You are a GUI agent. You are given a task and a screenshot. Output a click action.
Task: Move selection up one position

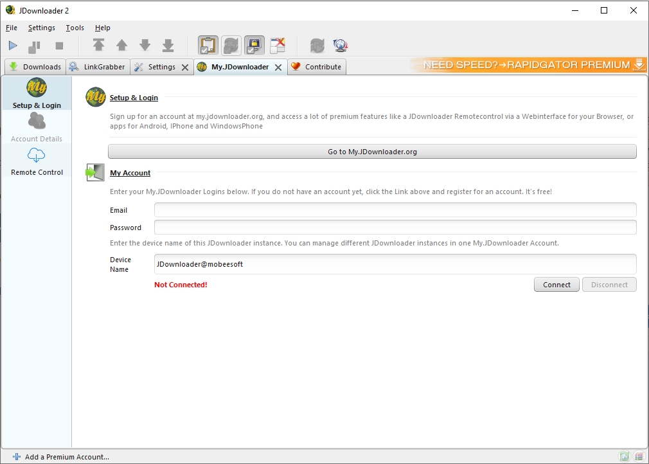pos(121,45)
